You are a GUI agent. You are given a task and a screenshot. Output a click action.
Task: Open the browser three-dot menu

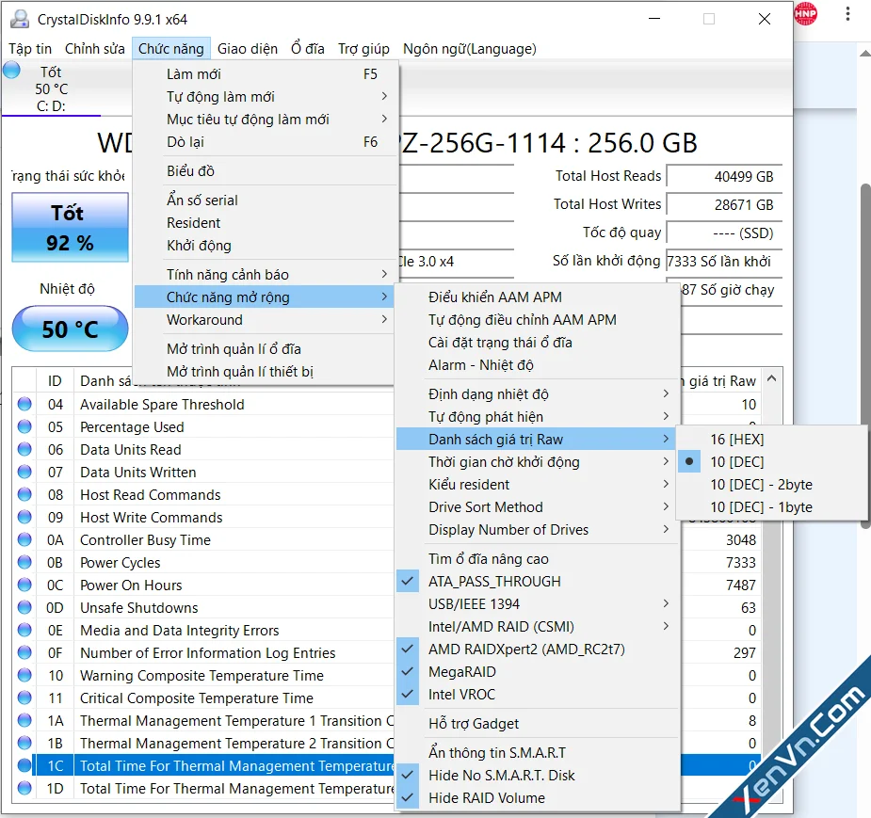coord(847,14)
